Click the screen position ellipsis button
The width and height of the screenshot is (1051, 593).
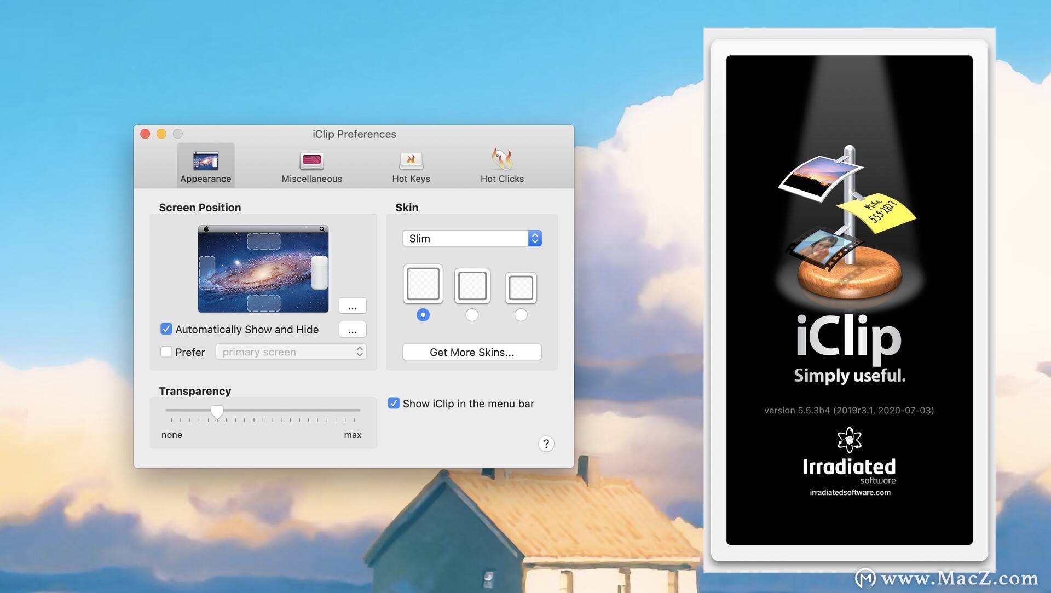coord(351,306)
